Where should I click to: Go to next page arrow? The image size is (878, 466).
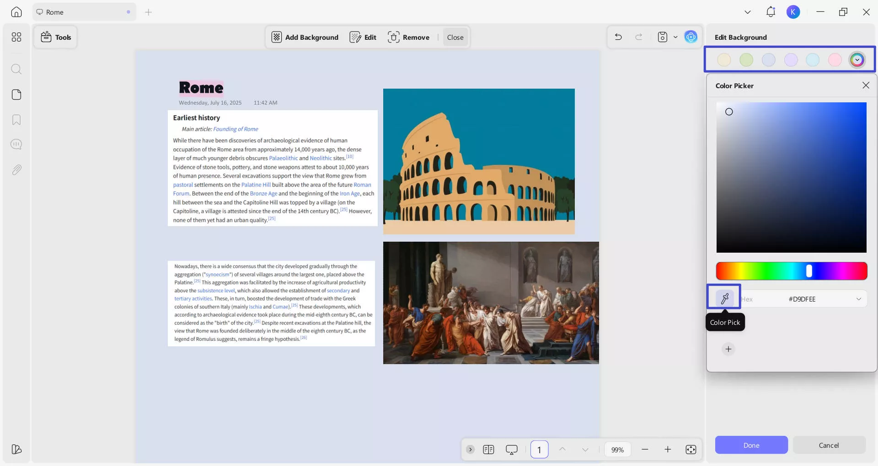click(x=585, y=450)
